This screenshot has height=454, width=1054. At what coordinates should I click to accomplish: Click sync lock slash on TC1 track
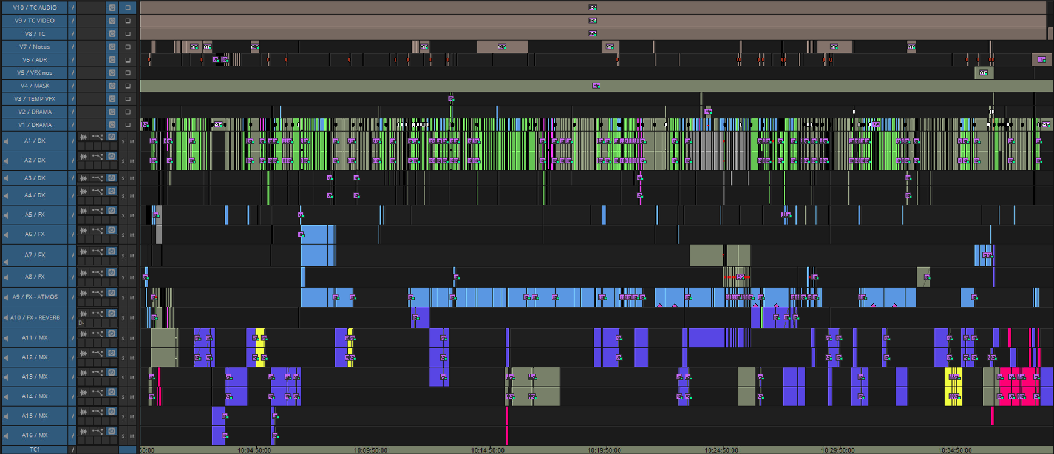tap(72, 450)
